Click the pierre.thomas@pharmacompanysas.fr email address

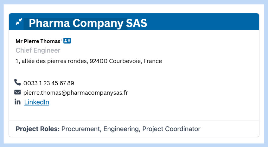(x=75, y=93)
